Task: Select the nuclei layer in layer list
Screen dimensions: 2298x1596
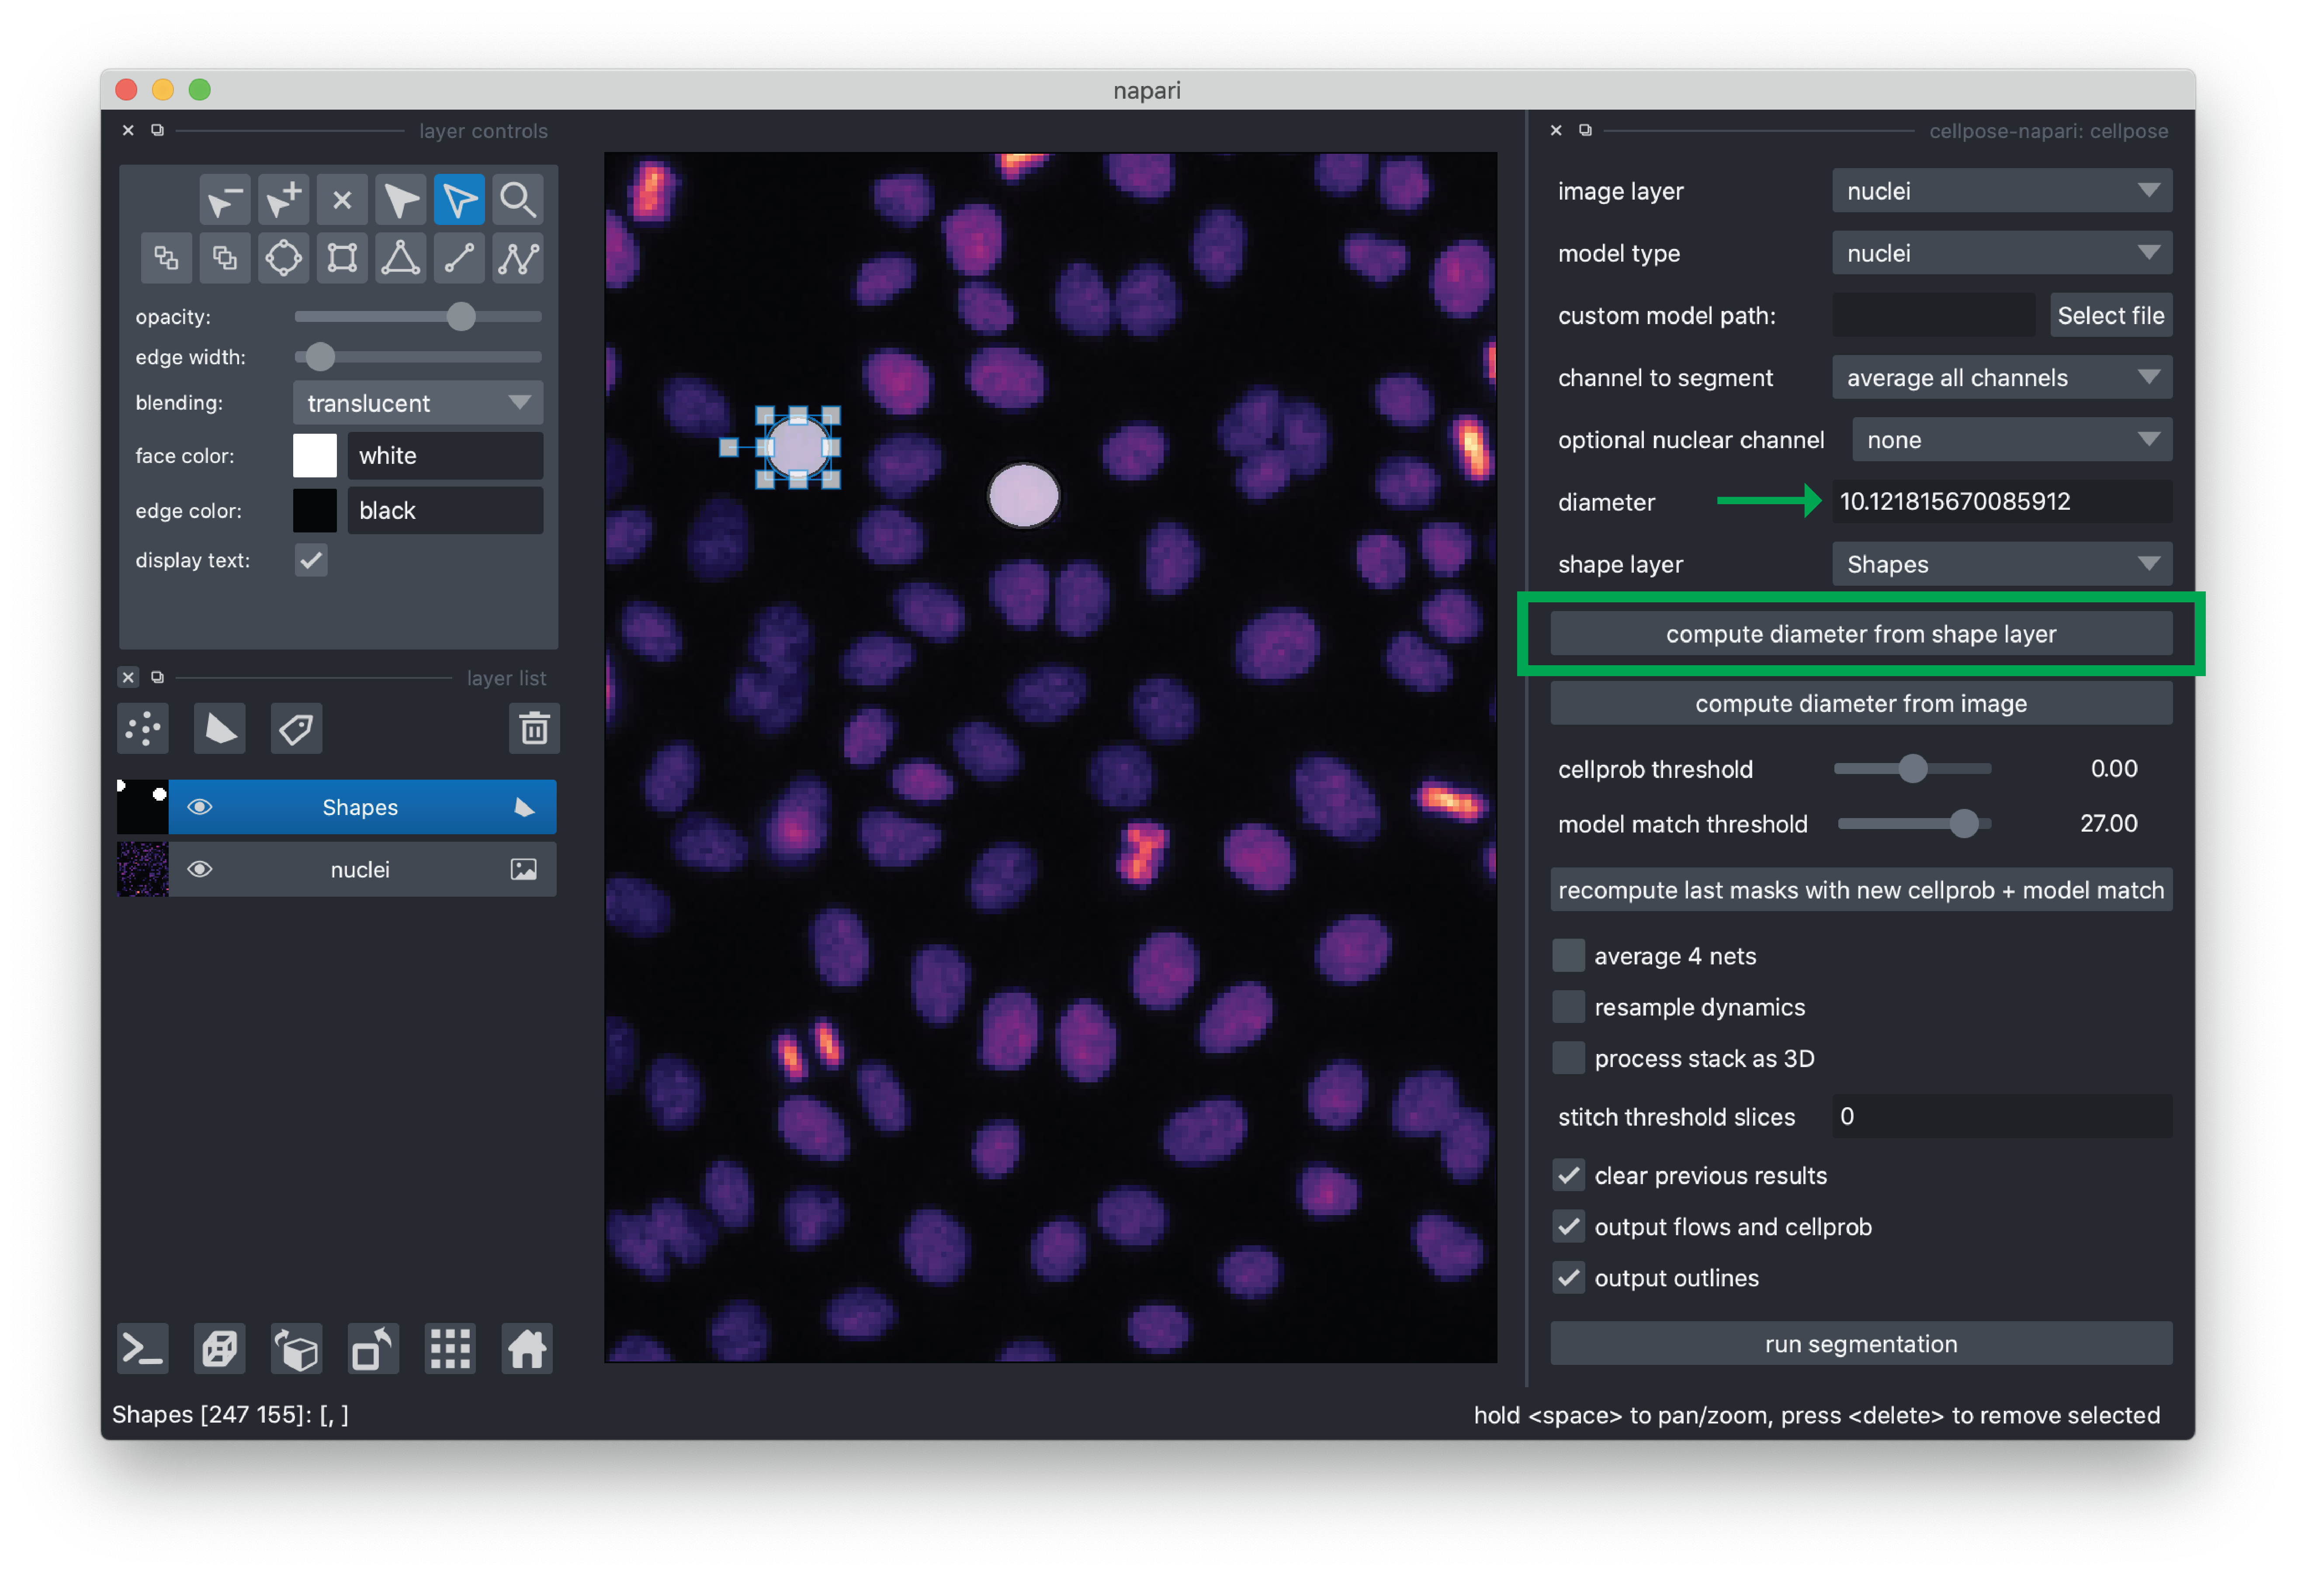Action: pyautogui.click(x=360, y=869)
